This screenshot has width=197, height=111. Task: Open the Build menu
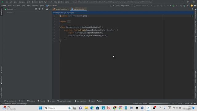point(41,2)
